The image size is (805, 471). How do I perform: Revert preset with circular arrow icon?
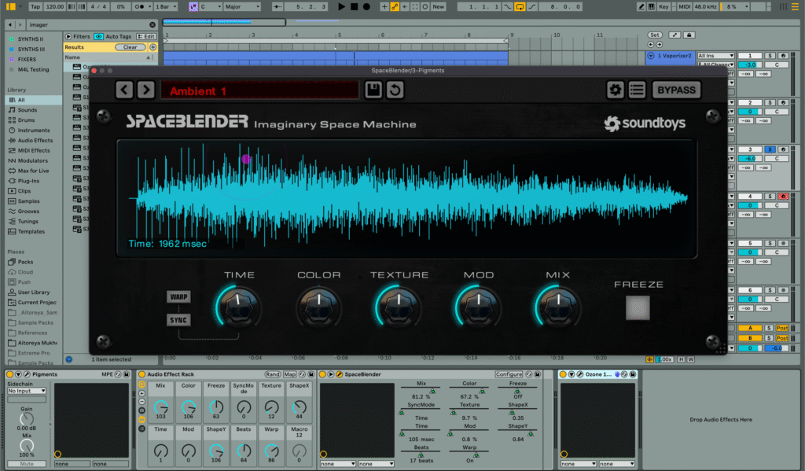point(395,90)
